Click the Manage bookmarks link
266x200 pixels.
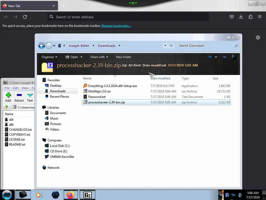pyautogui.click(x=116, y=26)
